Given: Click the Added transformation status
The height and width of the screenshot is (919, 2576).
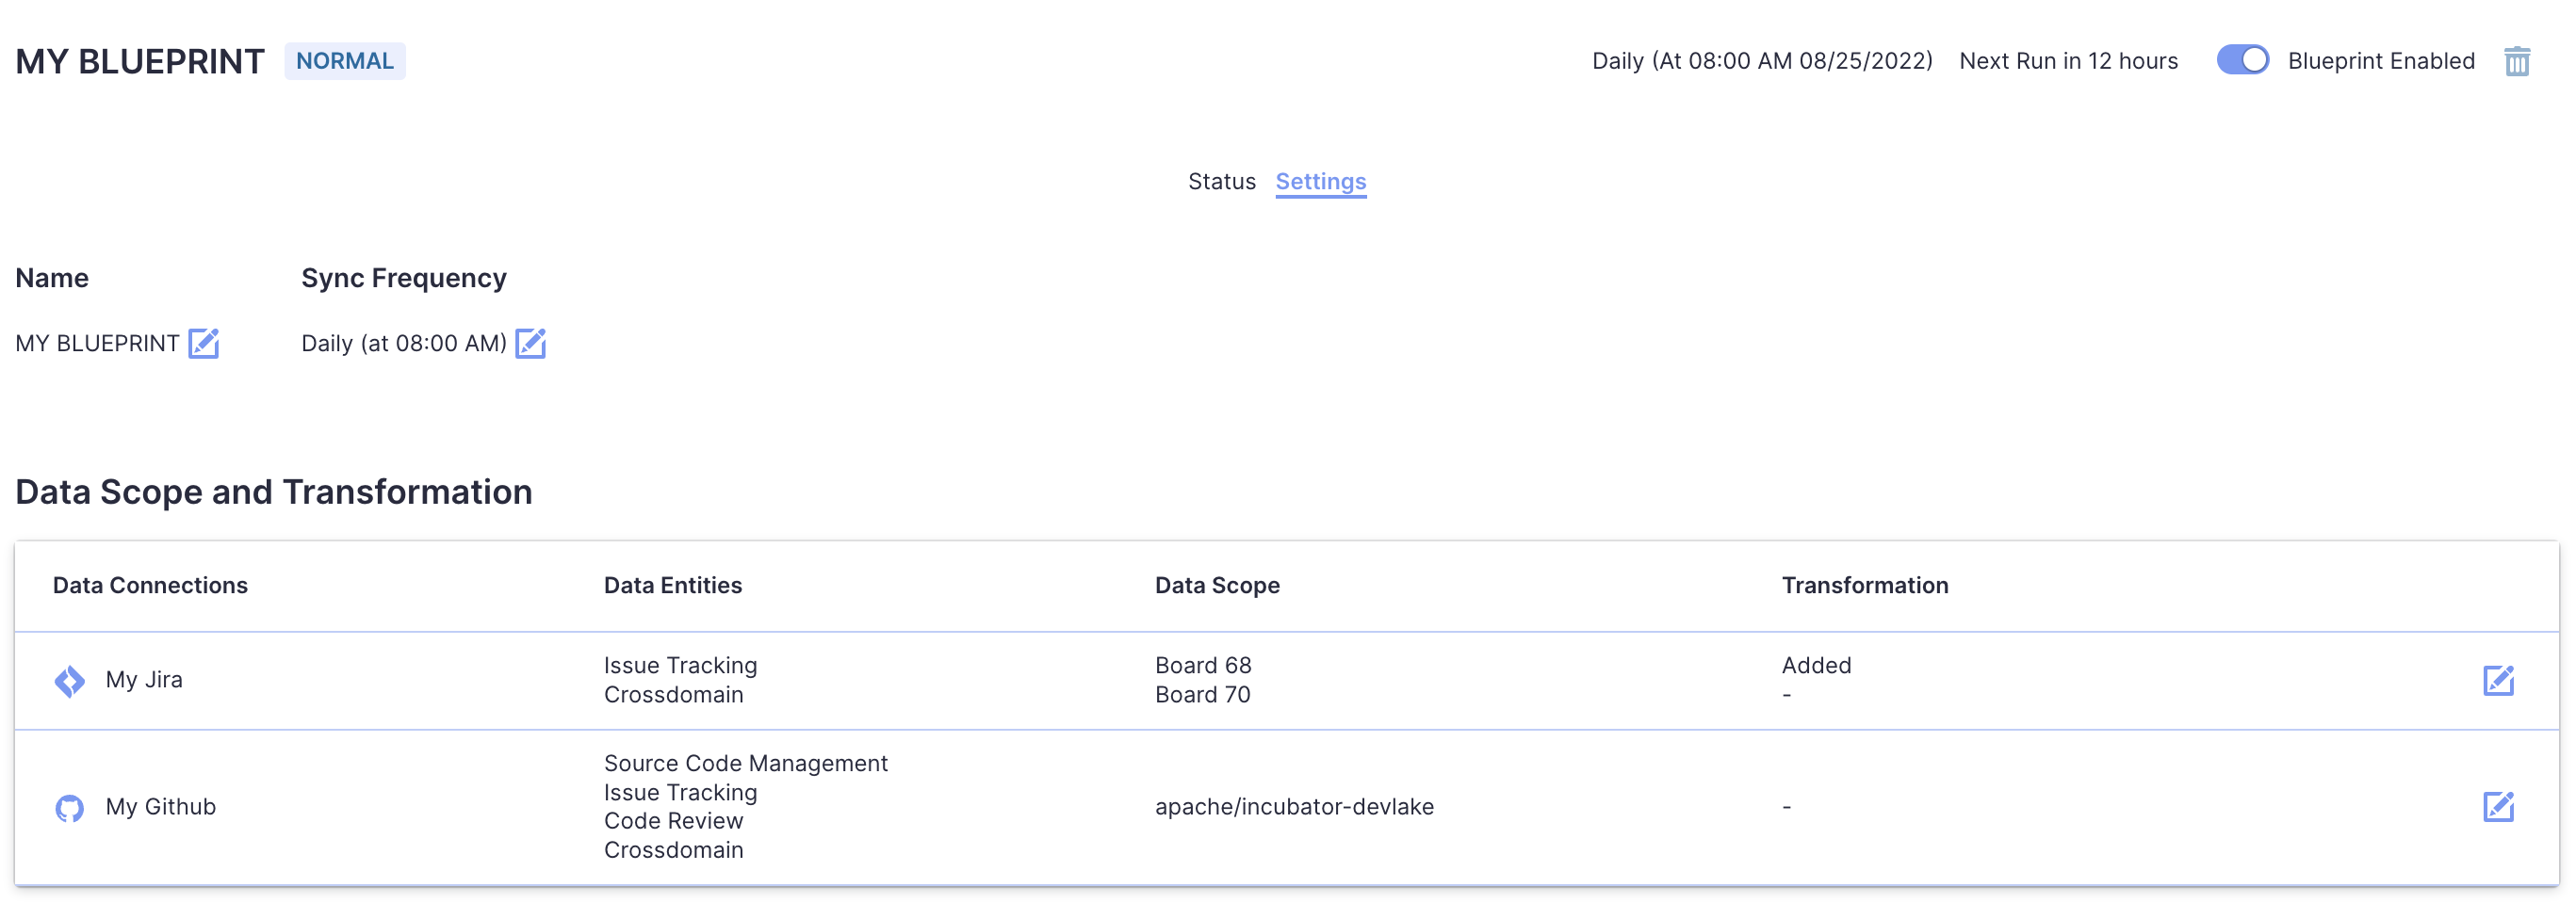Looking at the screenshot, I should 1816,666.
